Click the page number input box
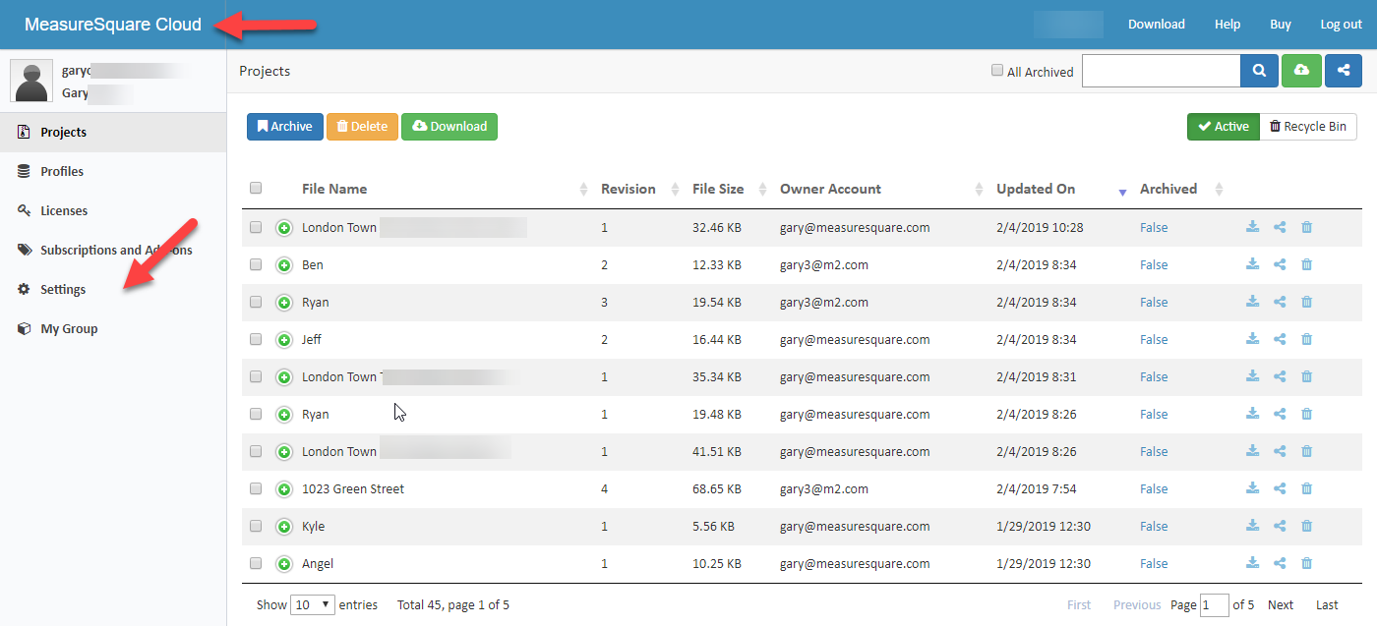Viewport: 1377px width, 626px height. (1215, 604)
